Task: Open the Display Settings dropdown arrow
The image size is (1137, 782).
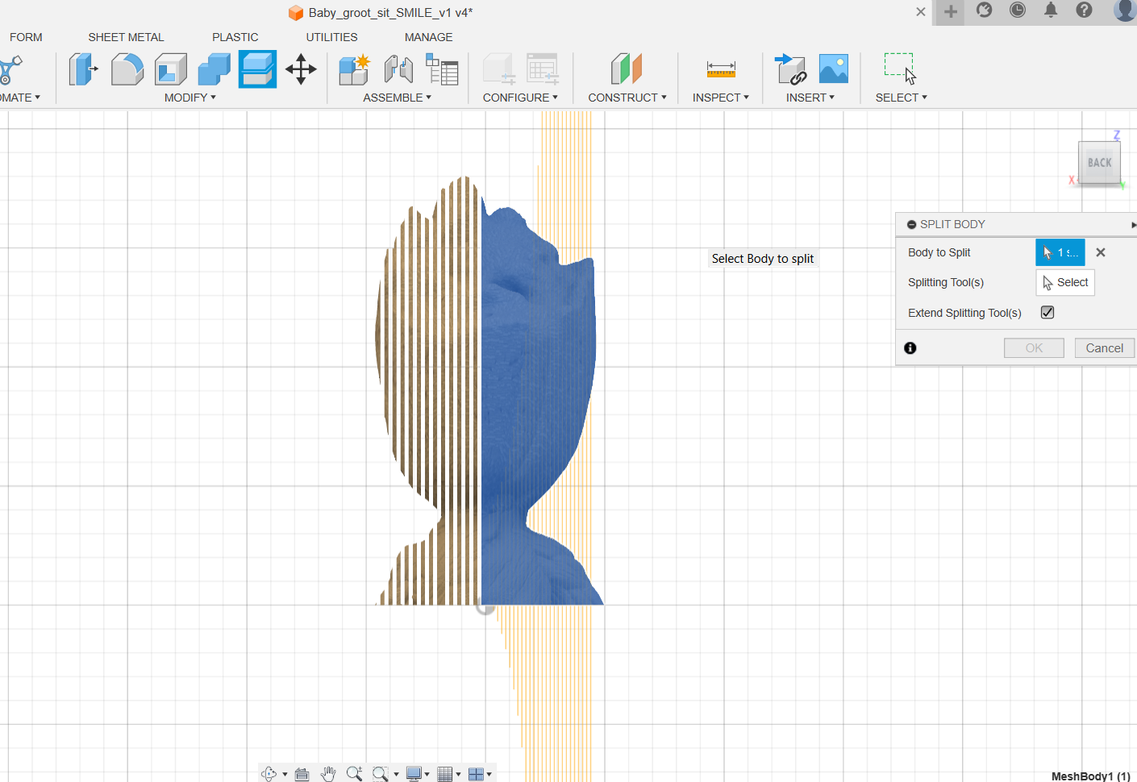Action: pyautogui.click(x=427, y=775)
